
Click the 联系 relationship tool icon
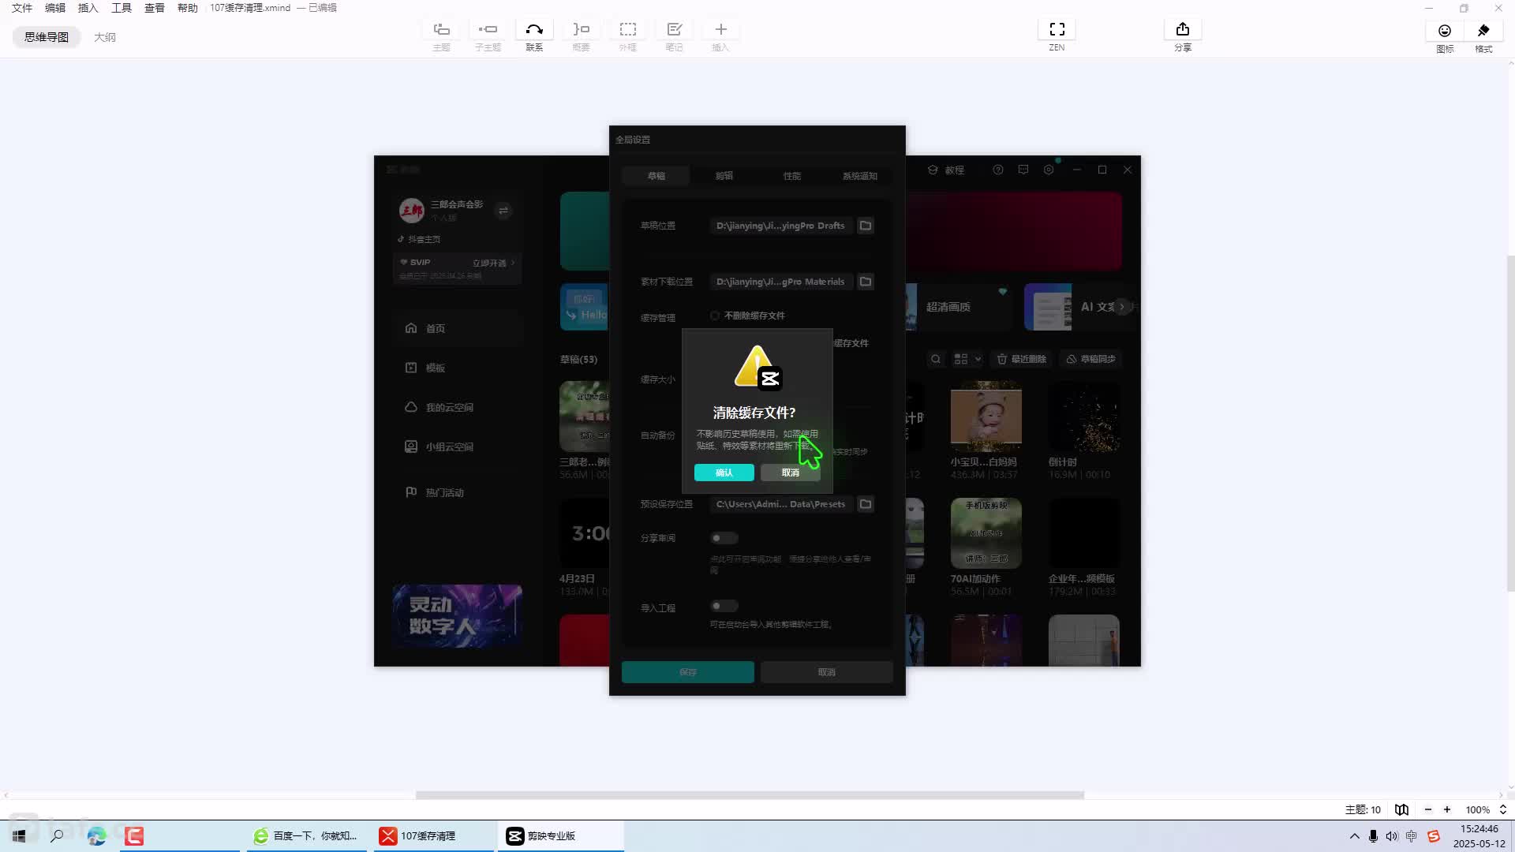click(x=534, y=30)
